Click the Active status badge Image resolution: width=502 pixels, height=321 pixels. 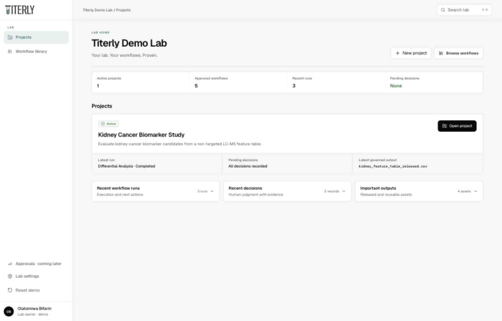(x=109, y=124)
